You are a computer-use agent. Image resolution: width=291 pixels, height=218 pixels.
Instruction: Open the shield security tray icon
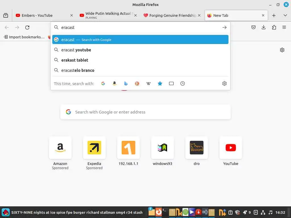(x=237, y=212)
